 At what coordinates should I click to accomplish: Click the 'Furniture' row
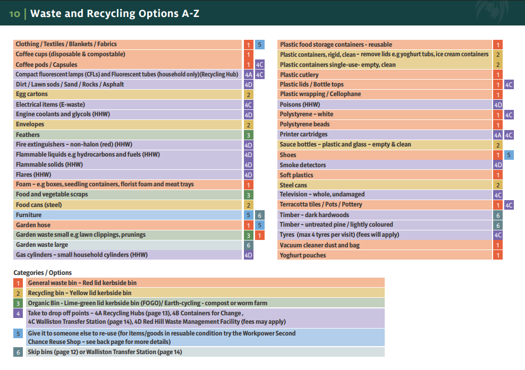pyautogui.click(x=128, y=215)
